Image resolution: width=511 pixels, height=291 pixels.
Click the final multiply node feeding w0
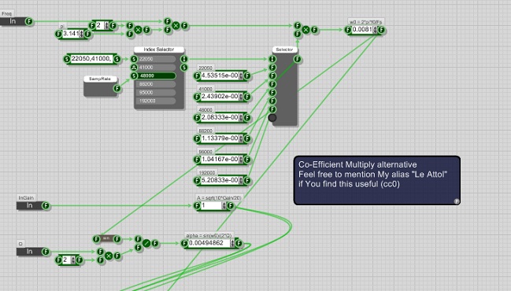point(305,30)
